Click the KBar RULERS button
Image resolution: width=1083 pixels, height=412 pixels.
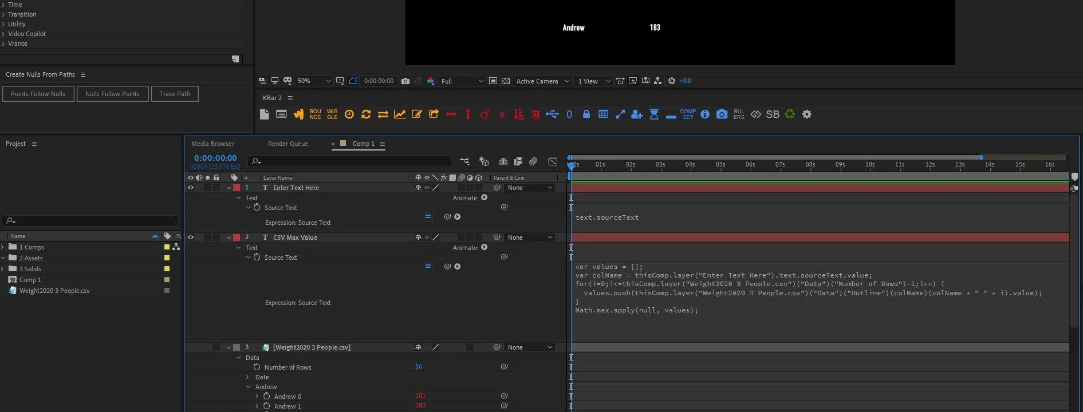(739, 114)
